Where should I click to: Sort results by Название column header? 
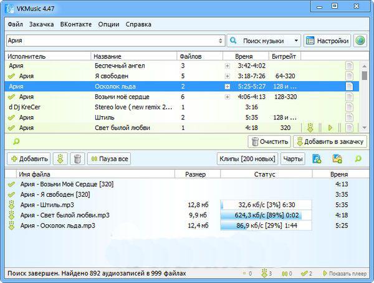click(134, 56)
